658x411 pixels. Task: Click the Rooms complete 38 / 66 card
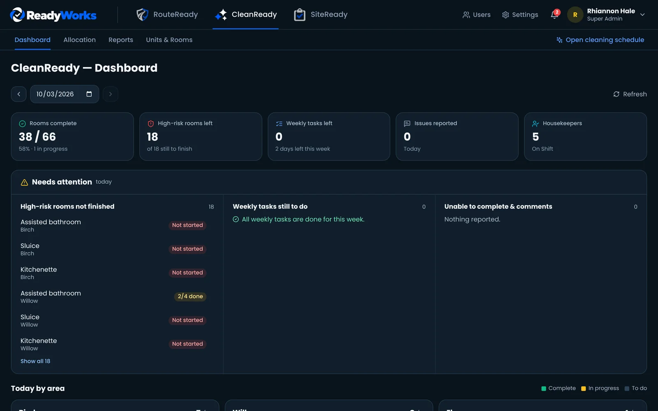pyautogui.click(x=72, y=136)
